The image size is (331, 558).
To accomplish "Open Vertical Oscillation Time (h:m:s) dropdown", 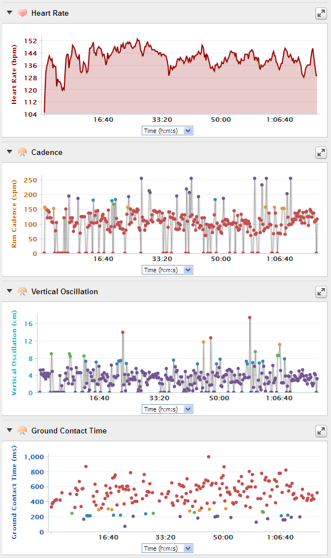I will [x=167, y=409].
